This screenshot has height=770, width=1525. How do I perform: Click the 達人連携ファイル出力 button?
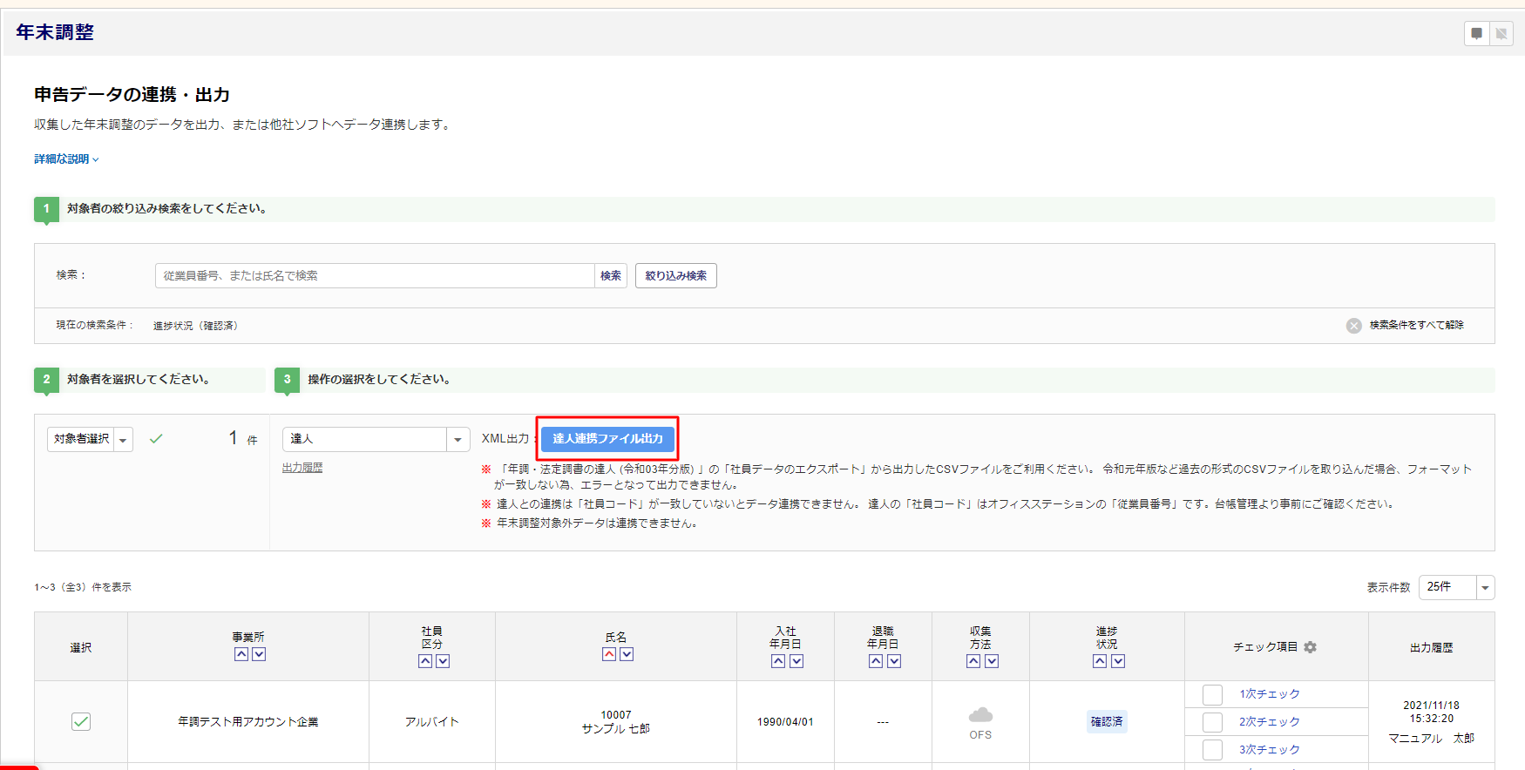pos(607,439)
